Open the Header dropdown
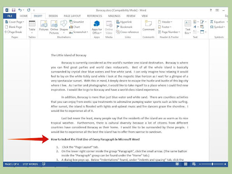Screen dimensions: 232x174 (165, 22)
